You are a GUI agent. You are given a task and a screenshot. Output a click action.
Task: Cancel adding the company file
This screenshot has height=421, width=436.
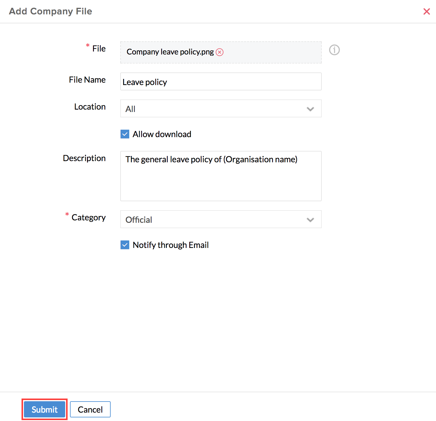(x=90, y=409)
